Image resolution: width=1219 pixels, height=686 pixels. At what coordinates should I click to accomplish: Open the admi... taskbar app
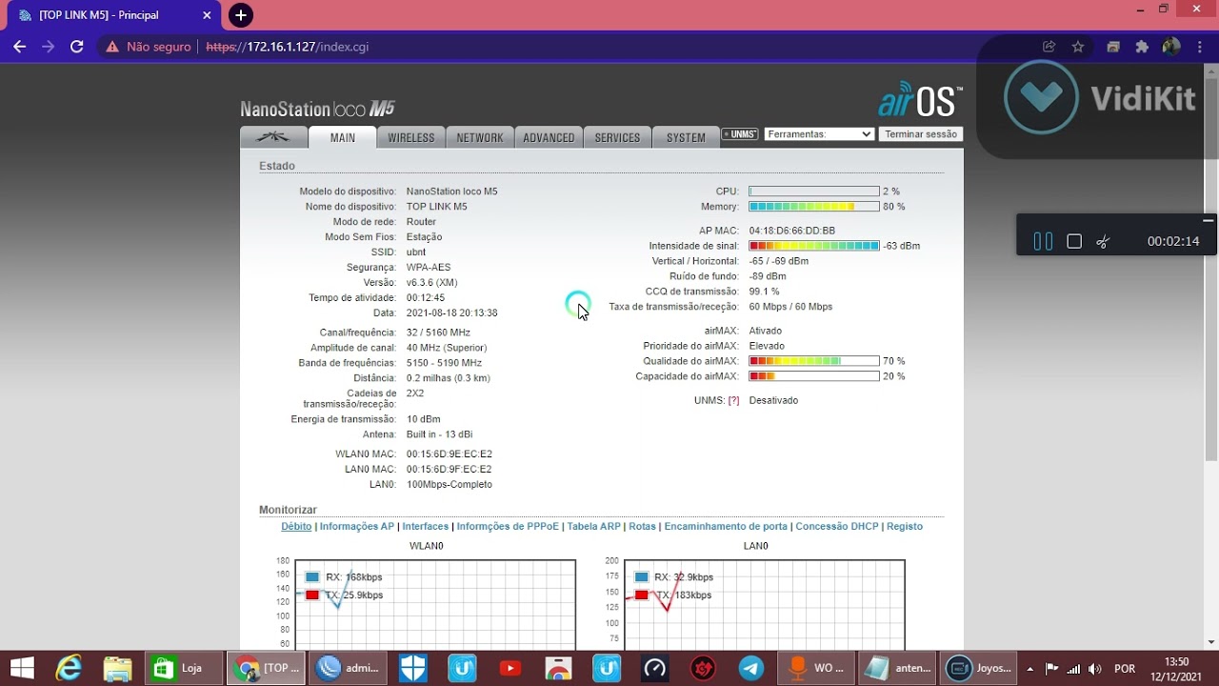click(349, 668)
